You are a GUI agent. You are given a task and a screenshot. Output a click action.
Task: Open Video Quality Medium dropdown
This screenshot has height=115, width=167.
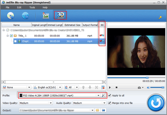tap(36, 103)
